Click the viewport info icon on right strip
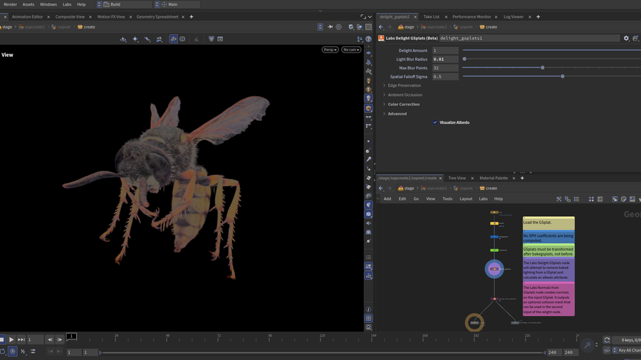The image size is (641, 360). tap(368, 309)
